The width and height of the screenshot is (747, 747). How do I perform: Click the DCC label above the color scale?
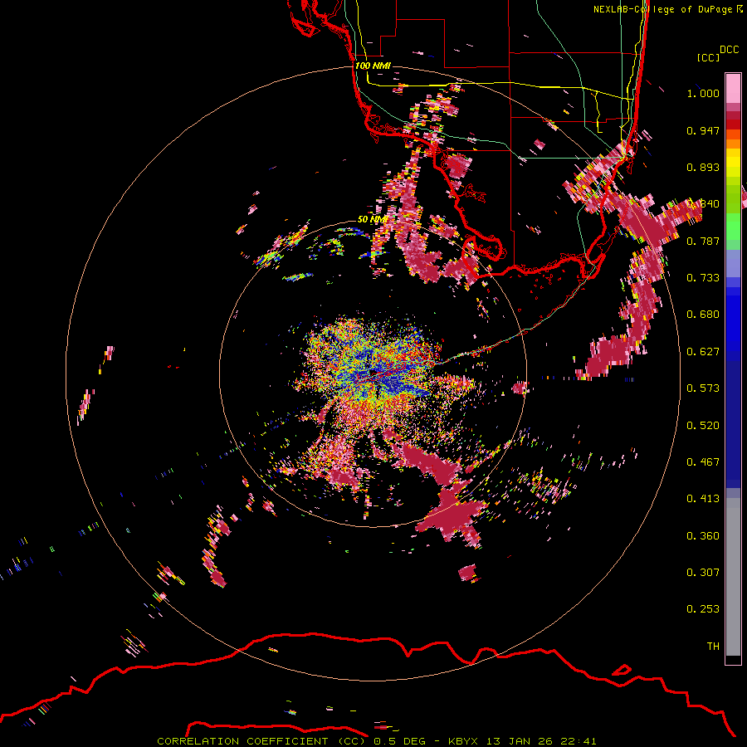tap(729, 50)
